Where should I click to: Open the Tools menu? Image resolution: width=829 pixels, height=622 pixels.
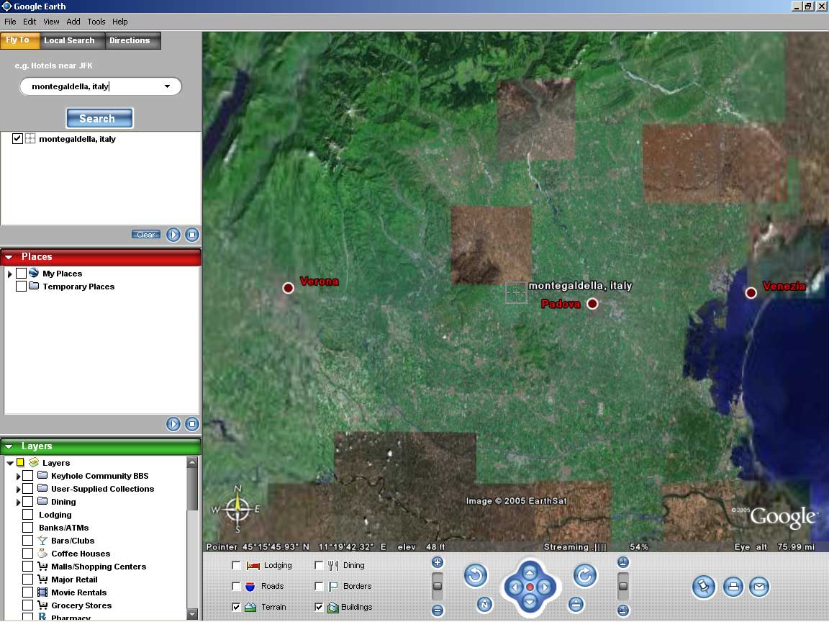point(96,22)
